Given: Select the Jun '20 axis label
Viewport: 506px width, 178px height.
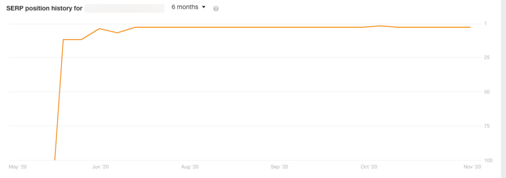Looking at the screenshot, I should (x=101, y=167).
